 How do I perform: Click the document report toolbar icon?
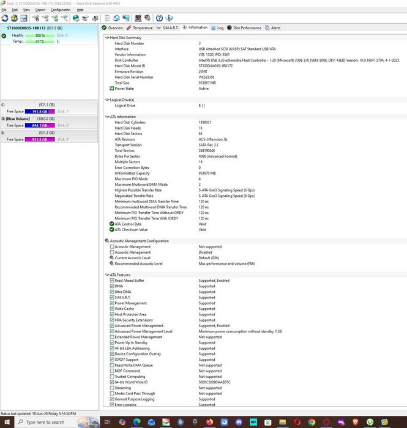pyautogui.click(x=107, y=18)
